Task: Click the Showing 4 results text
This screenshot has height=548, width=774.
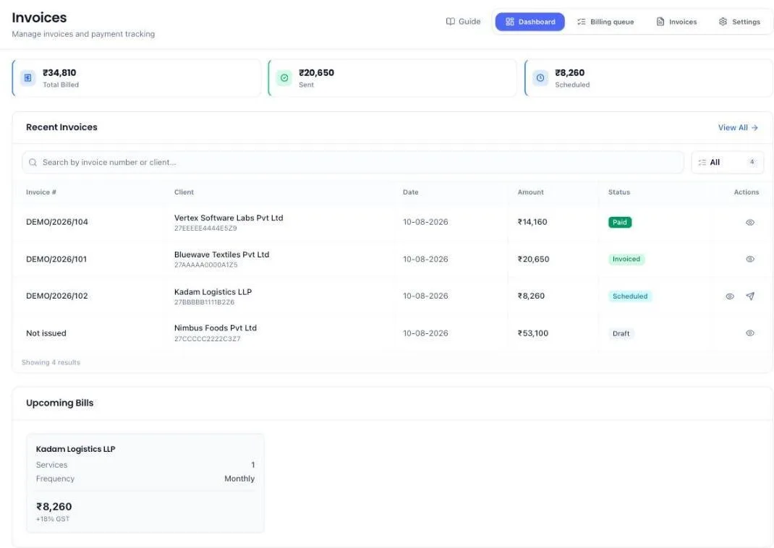Action: [51, 362]
